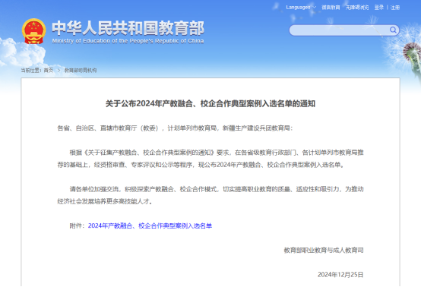Click the paragraph starting with 根据《关于征集产教融合
The width and height of the screenshot is (421, 287).
click(210, 159)
